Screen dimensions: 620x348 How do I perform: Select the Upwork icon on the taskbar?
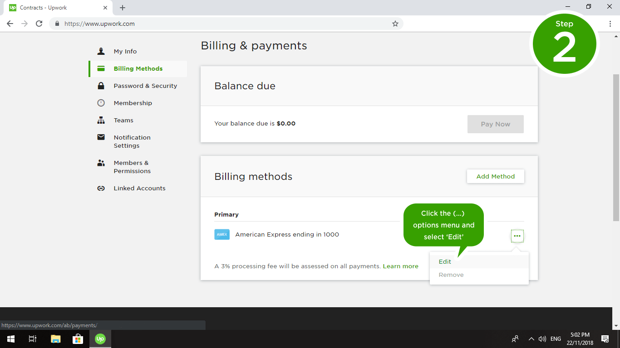[x=100, y=338]
